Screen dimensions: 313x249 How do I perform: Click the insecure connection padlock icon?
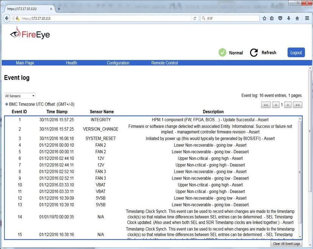click(x=18, y=18)
